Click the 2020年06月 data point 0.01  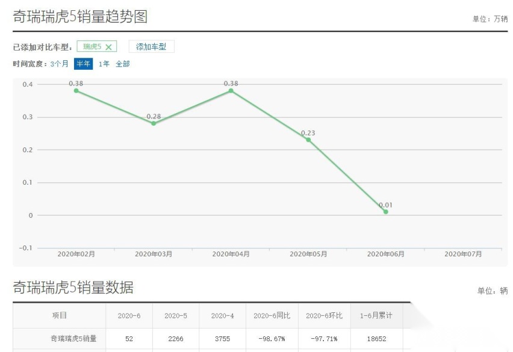[386, 212]
